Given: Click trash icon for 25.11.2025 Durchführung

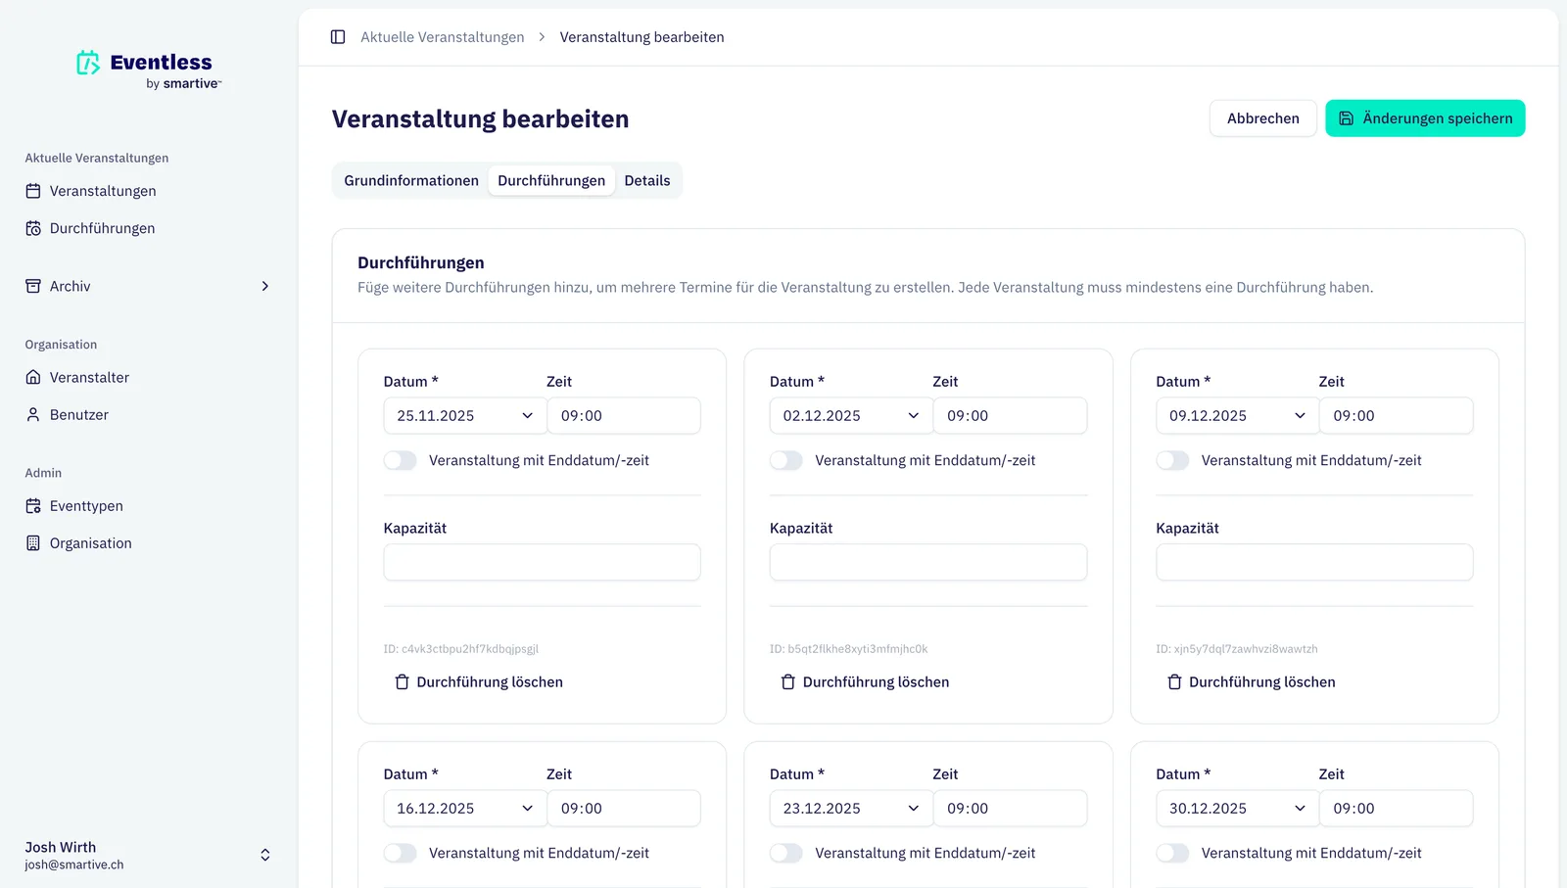Looking at the screenshot, I should click(402, 682).
